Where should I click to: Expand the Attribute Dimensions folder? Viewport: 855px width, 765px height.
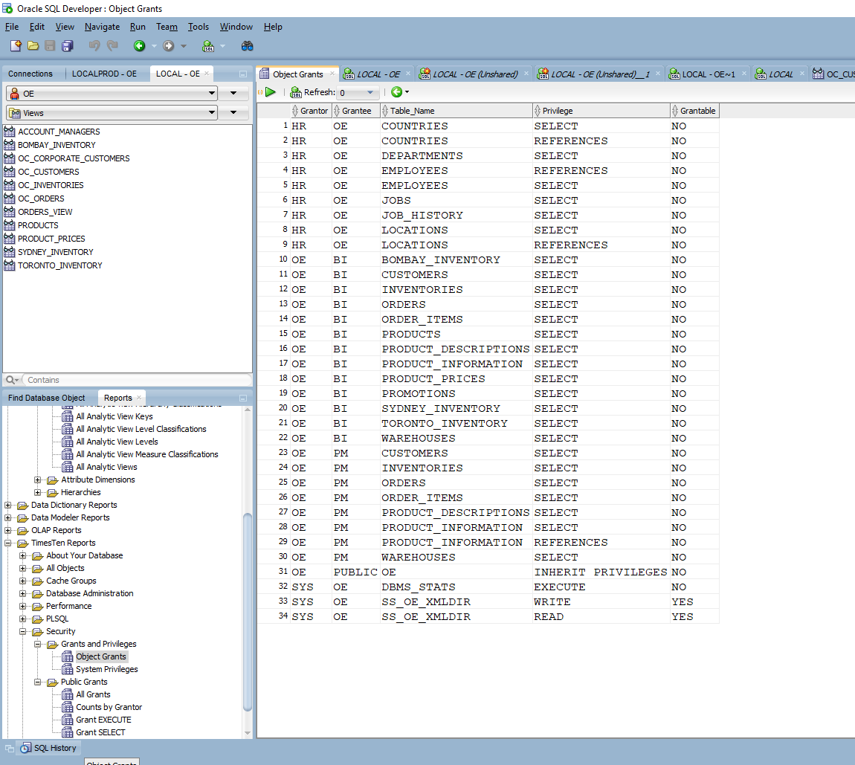point(38,480)
